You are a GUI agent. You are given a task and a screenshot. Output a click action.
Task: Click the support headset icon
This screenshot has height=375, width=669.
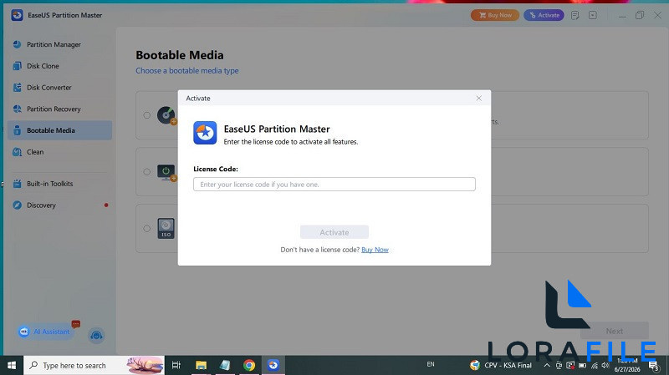click(96, 336)
